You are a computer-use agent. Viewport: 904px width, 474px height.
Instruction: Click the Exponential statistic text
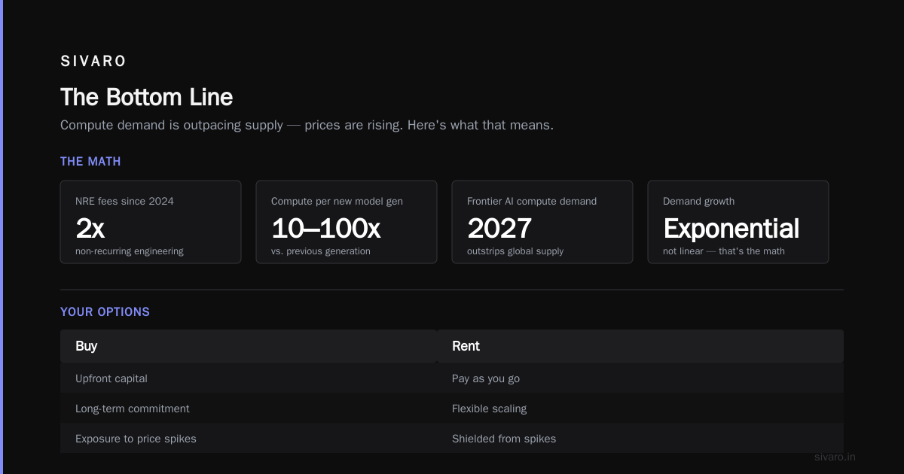731,228
